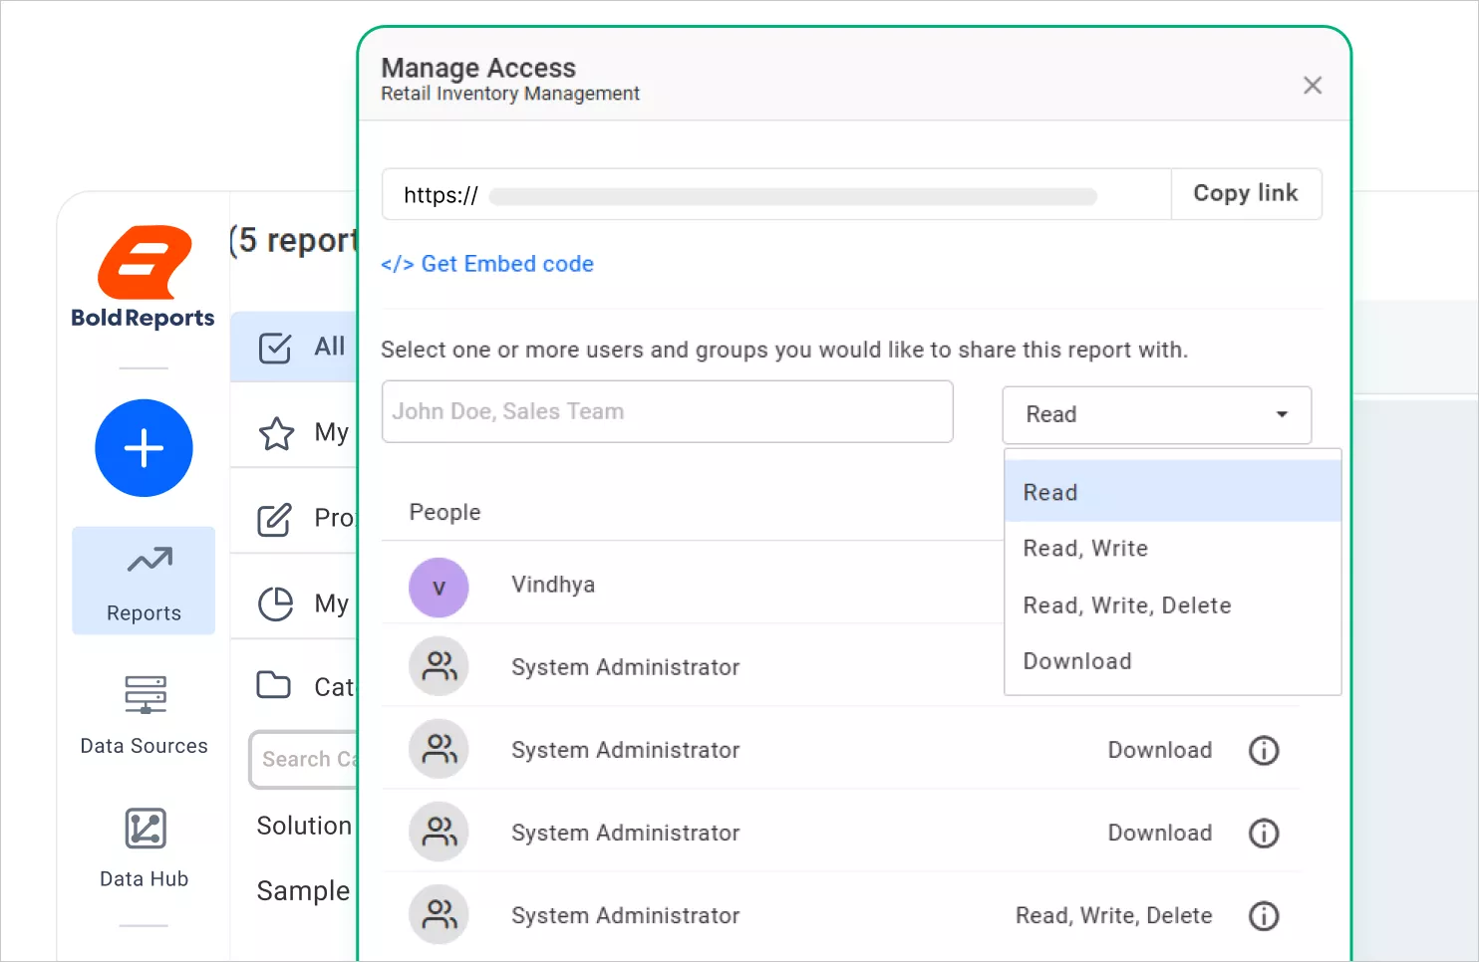Select the Reports icon in the sidebar

click(144, 581)
